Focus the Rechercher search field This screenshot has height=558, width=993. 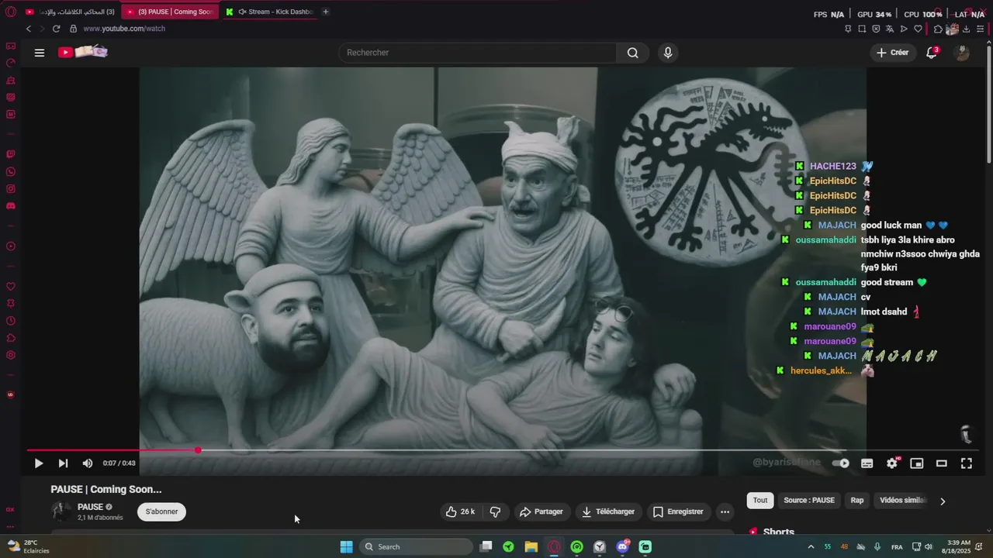(x=477, y=53)
